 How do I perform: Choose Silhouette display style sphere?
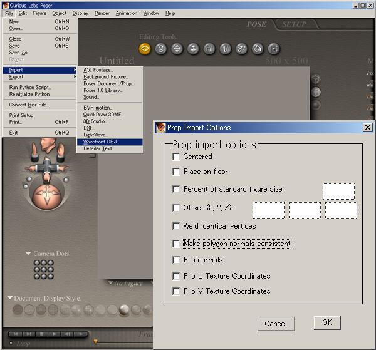tap(18, 309)
